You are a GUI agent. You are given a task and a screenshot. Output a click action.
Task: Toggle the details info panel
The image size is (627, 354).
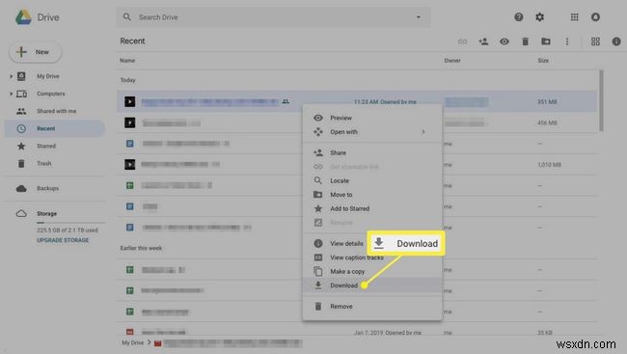tap(616, 41)
